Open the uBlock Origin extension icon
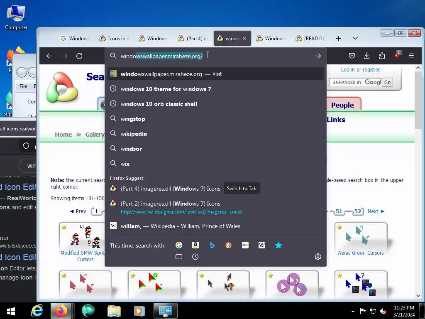Screen dimensions: 425x319 (397, 55)
